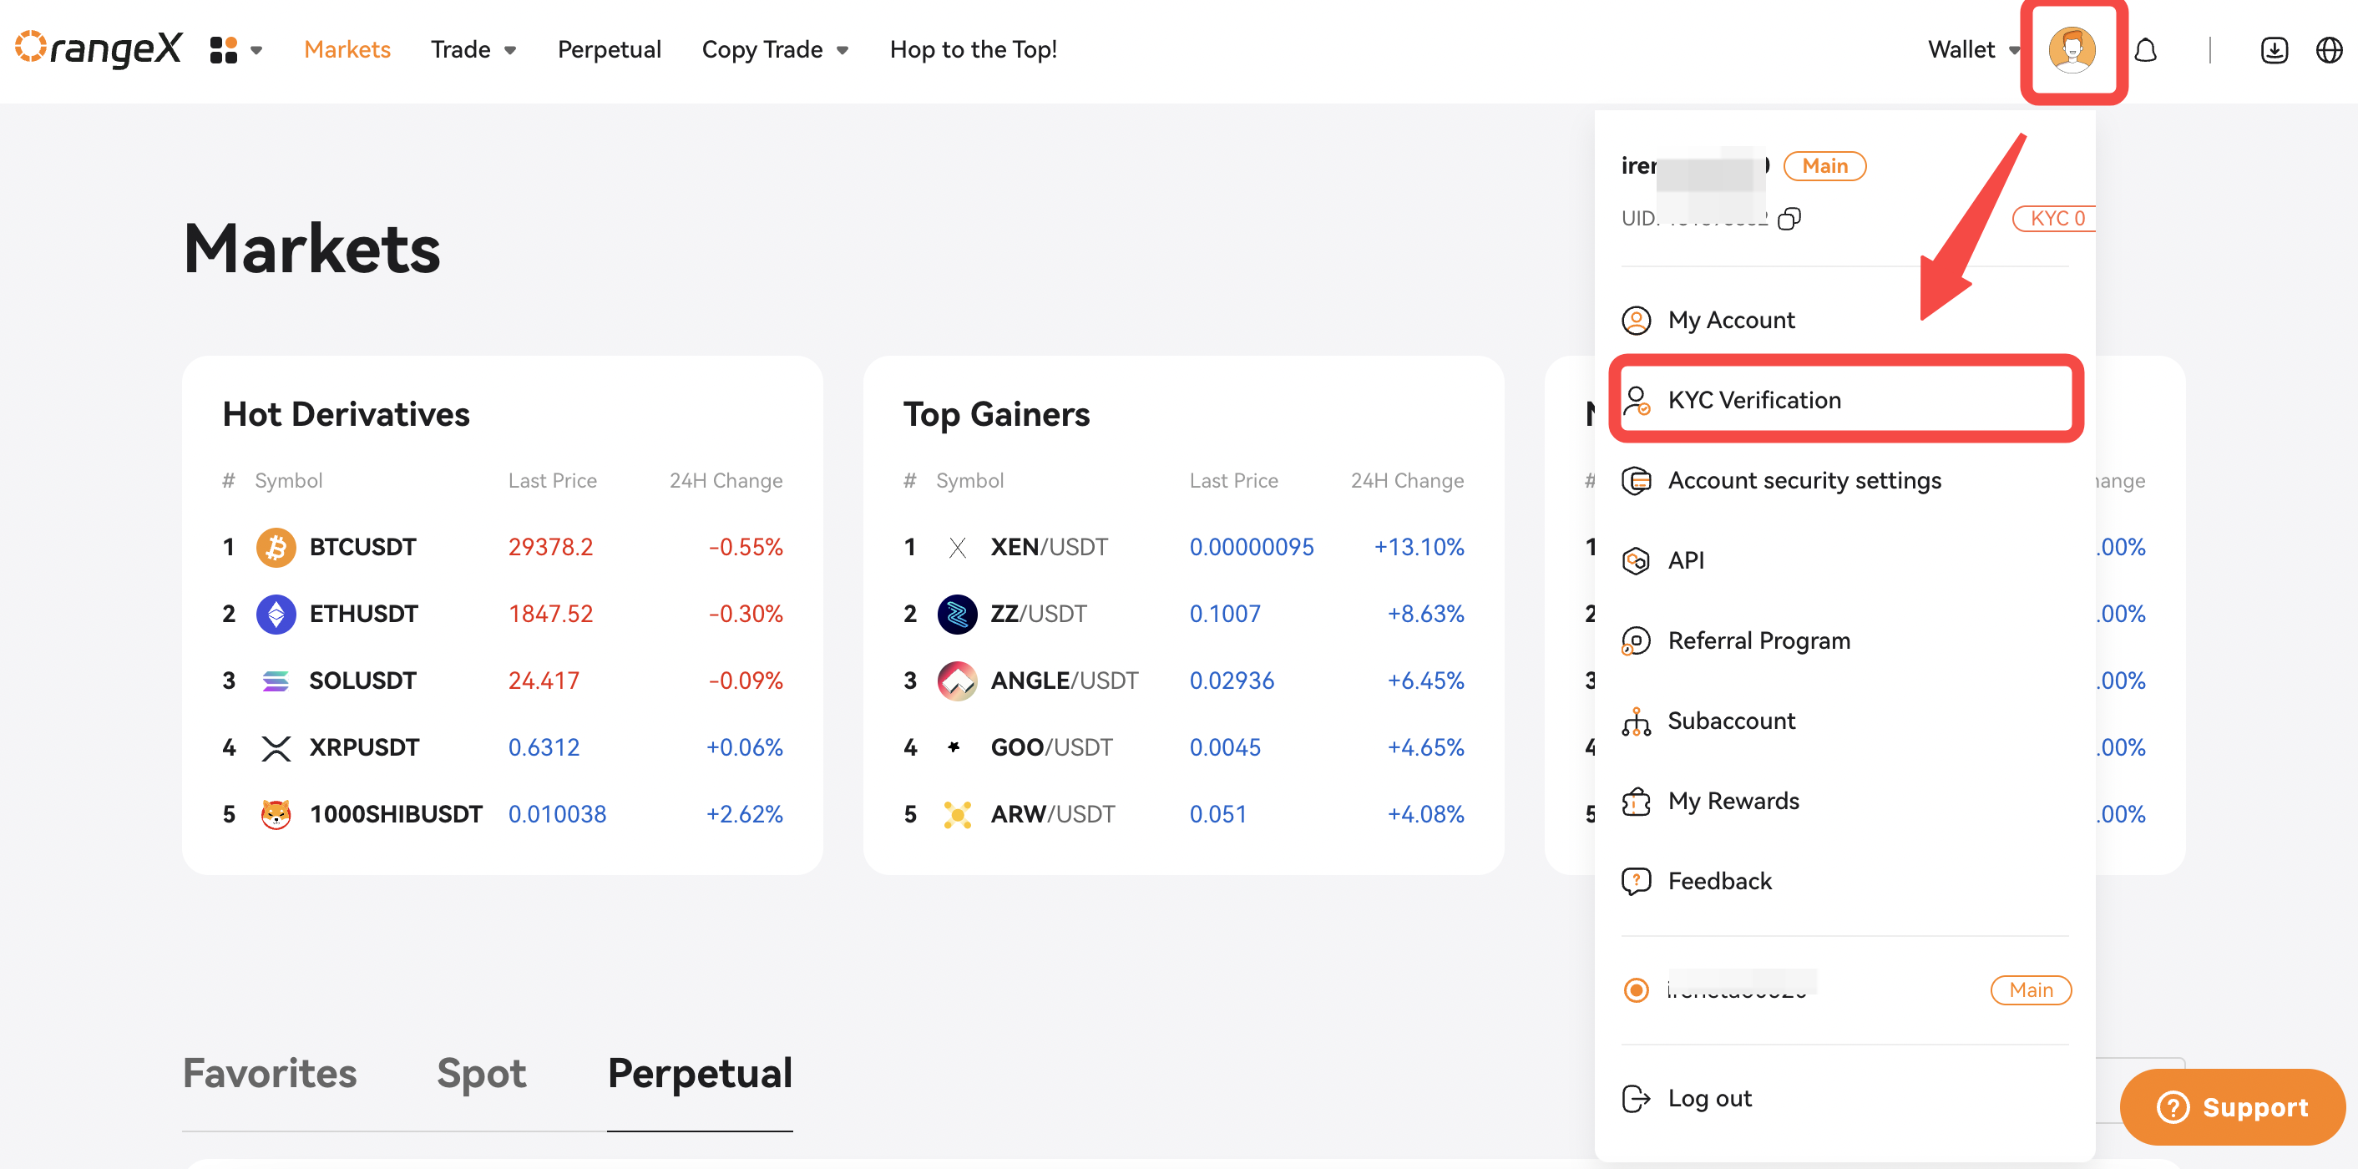The height and width of the screenshot is (1169, 2358).
Task: Open the Perpetual nav item
Action: [x=609, y=49]
